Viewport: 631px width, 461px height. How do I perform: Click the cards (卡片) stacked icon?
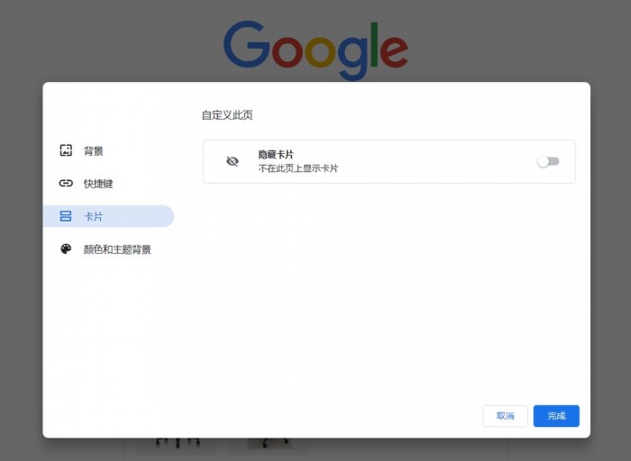pyautogui.click(x=66, y=216)
